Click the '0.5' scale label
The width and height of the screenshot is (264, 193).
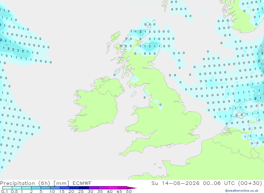tap(14, 191)
